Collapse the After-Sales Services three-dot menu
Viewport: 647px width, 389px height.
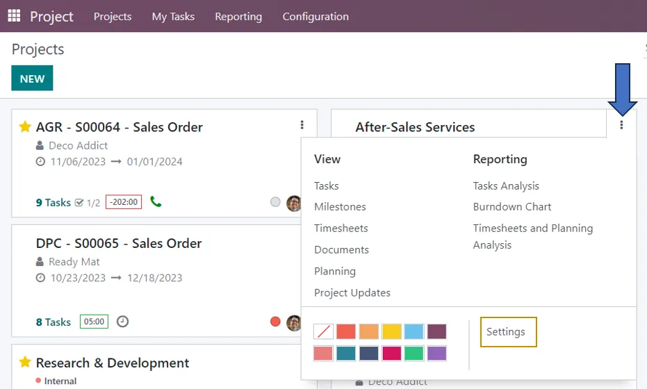(621, 124)
